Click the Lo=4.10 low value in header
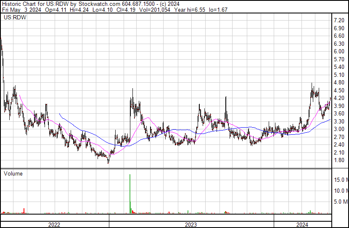349x228 pixels. click(103, 10)
